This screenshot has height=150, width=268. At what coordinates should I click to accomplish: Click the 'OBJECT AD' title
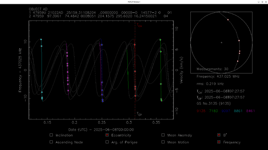tap(38, 9)
